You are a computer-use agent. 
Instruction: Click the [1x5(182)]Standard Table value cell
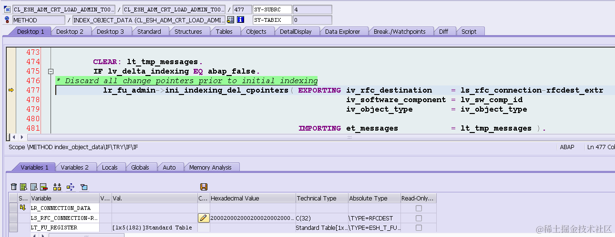click(x=154, y=228)
